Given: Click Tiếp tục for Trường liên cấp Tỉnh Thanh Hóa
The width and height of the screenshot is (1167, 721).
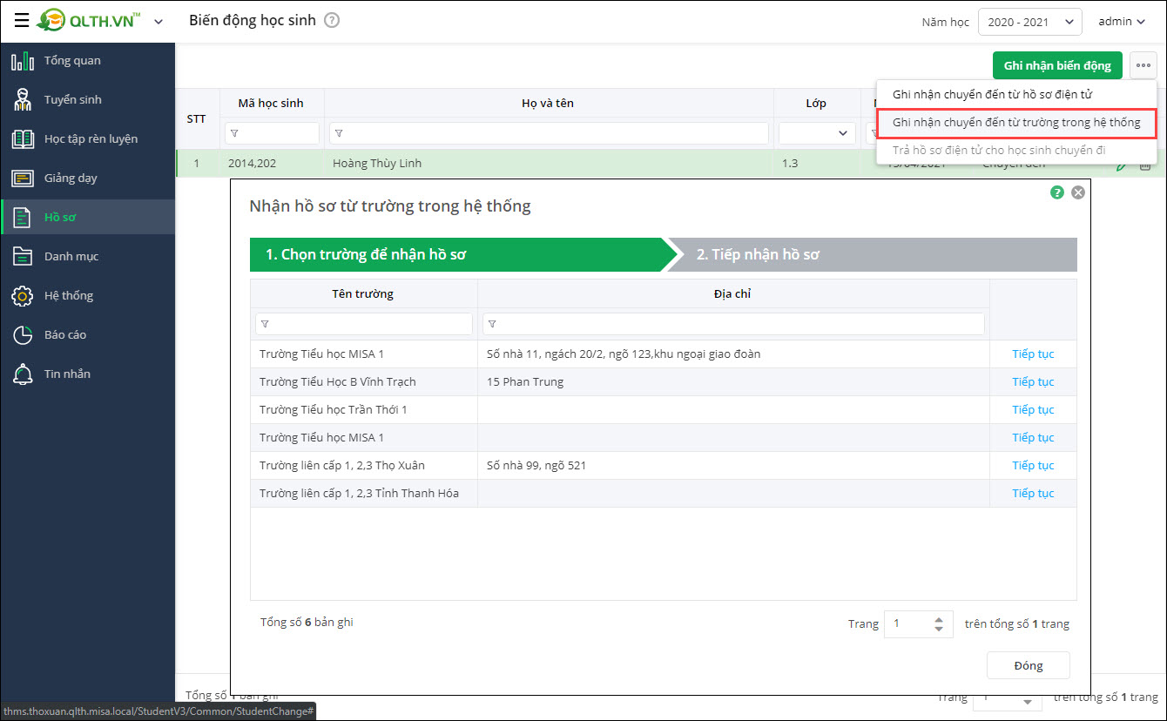Looking at the screenshot, I should [x=1033, y=494].
